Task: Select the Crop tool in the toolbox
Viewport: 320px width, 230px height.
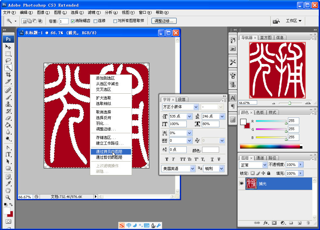Action: click(8, 74)
